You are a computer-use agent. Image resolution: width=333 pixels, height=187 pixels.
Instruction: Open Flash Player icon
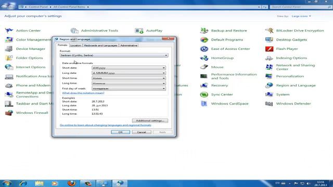[269, 49]
